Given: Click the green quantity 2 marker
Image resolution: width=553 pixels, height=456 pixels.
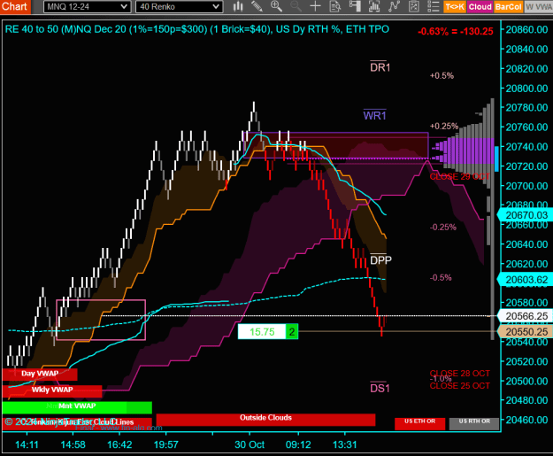Looking at the screenshot, I should (x=292, y=332).
